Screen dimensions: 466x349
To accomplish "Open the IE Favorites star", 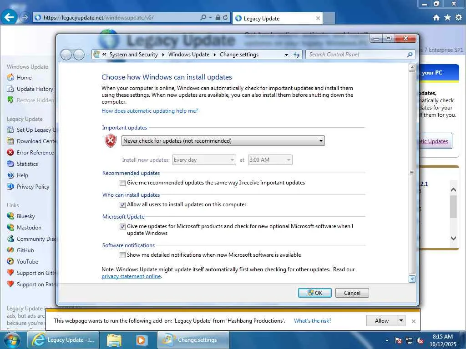I will [x=447, y=18].
